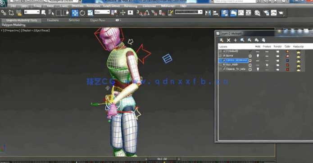Check the current-layer box for Objects_To_Hide
The image size is (313, 163).
tap(250, 69)
